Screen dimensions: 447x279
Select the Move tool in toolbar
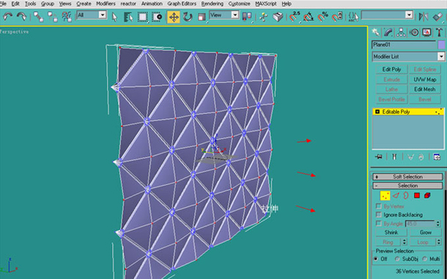point(174,17)
